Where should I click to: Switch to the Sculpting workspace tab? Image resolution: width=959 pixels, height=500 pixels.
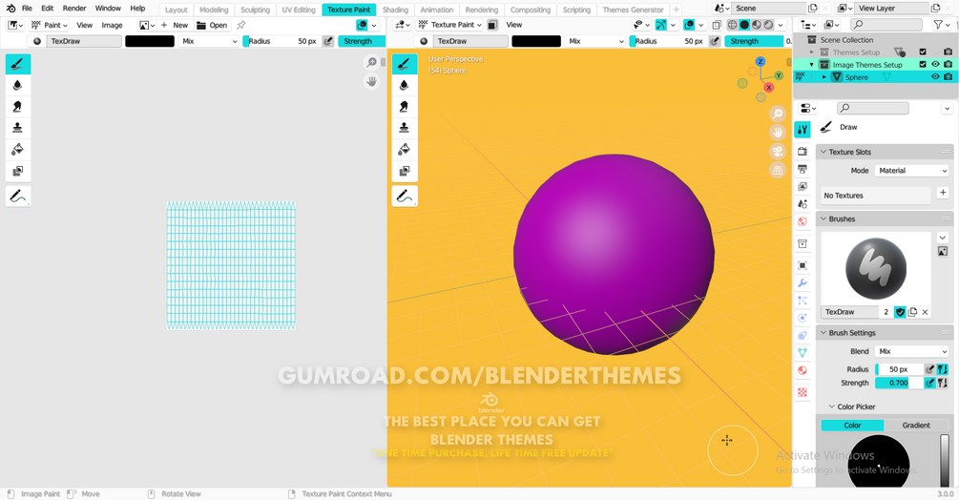click(255, 10)
